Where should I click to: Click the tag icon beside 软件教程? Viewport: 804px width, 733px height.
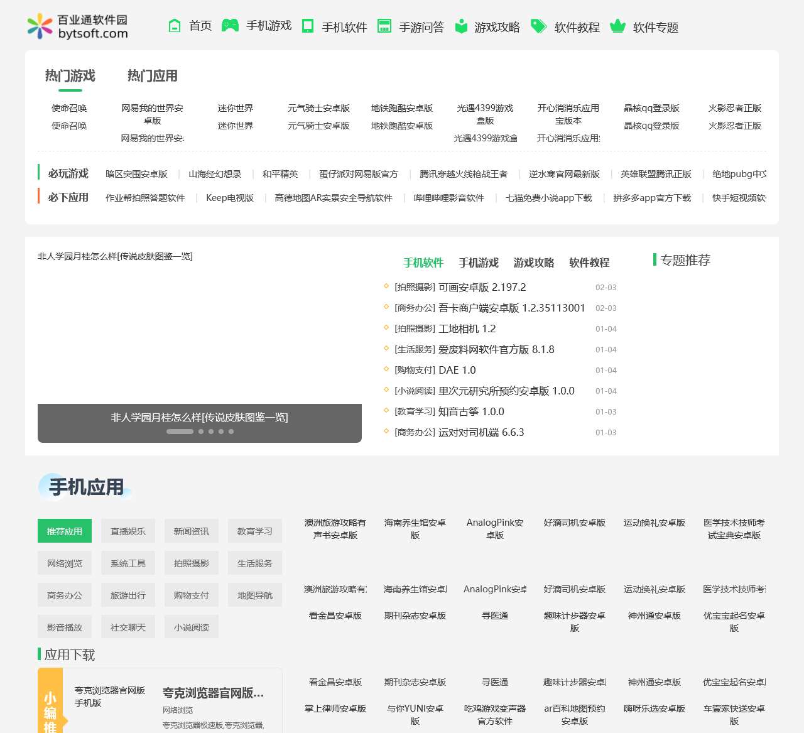(539, 26)
